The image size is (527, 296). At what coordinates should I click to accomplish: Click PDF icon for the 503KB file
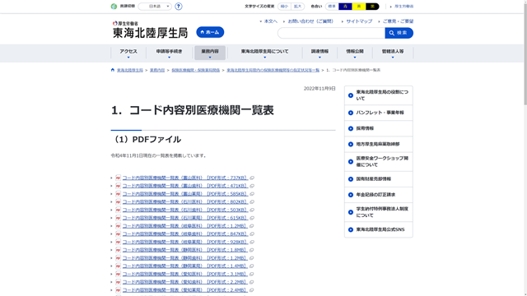tap(118, 210)
